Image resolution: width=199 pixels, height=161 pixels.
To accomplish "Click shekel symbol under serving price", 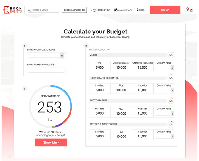I will coord(50,119).
